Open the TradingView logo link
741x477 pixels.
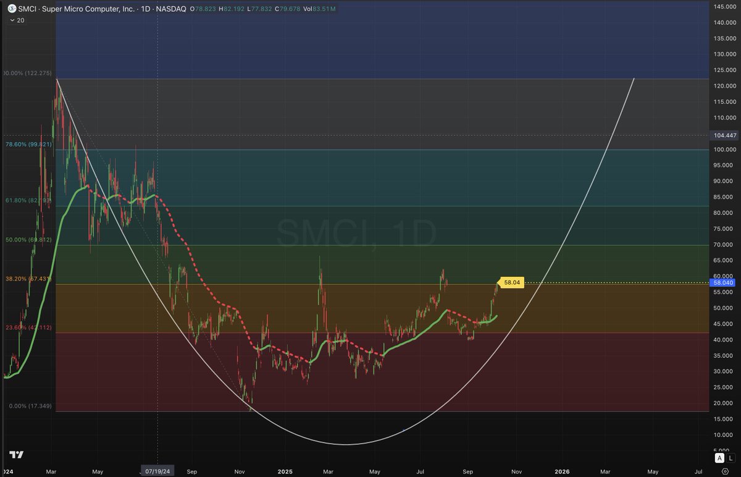[x=17, y=455]
